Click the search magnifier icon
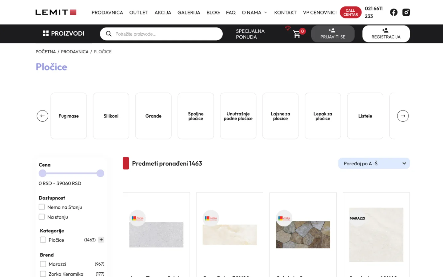This screenshot has height=277, width=443. (x=109, y=34)
